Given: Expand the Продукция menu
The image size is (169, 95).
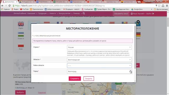Looking at the screenshot, I should click(x=43, y=13).
